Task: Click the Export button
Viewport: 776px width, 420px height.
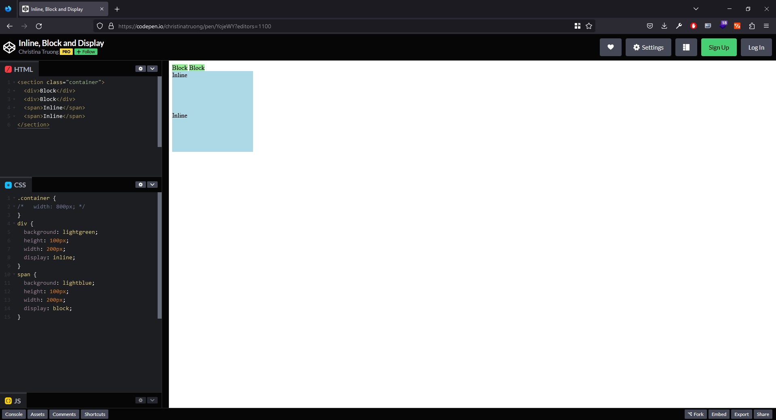Action: click(x=742, y=414)
